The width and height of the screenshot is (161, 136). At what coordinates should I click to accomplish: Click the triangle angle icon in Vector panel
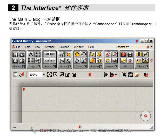tap(68, 61)
